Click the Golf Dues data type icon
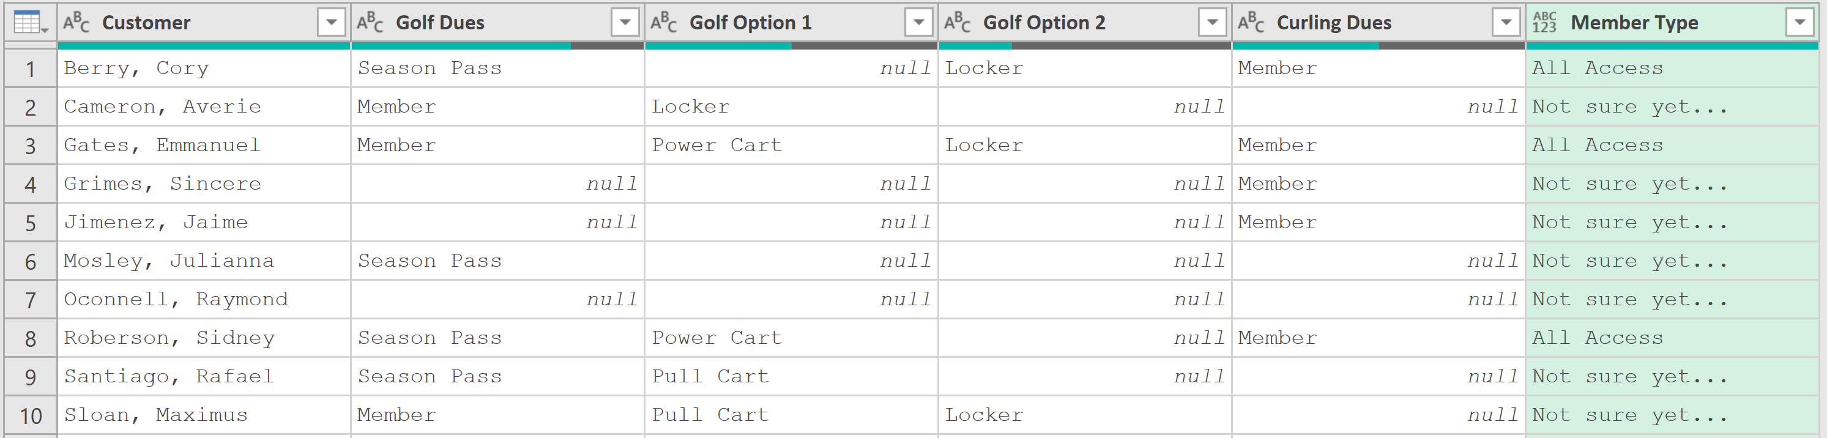The image size is (1827, 438). (x=370, y=23)
